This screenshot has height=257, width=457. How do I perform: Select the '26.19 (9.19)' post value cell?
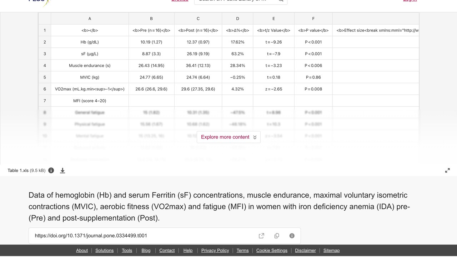pos(198,54)
